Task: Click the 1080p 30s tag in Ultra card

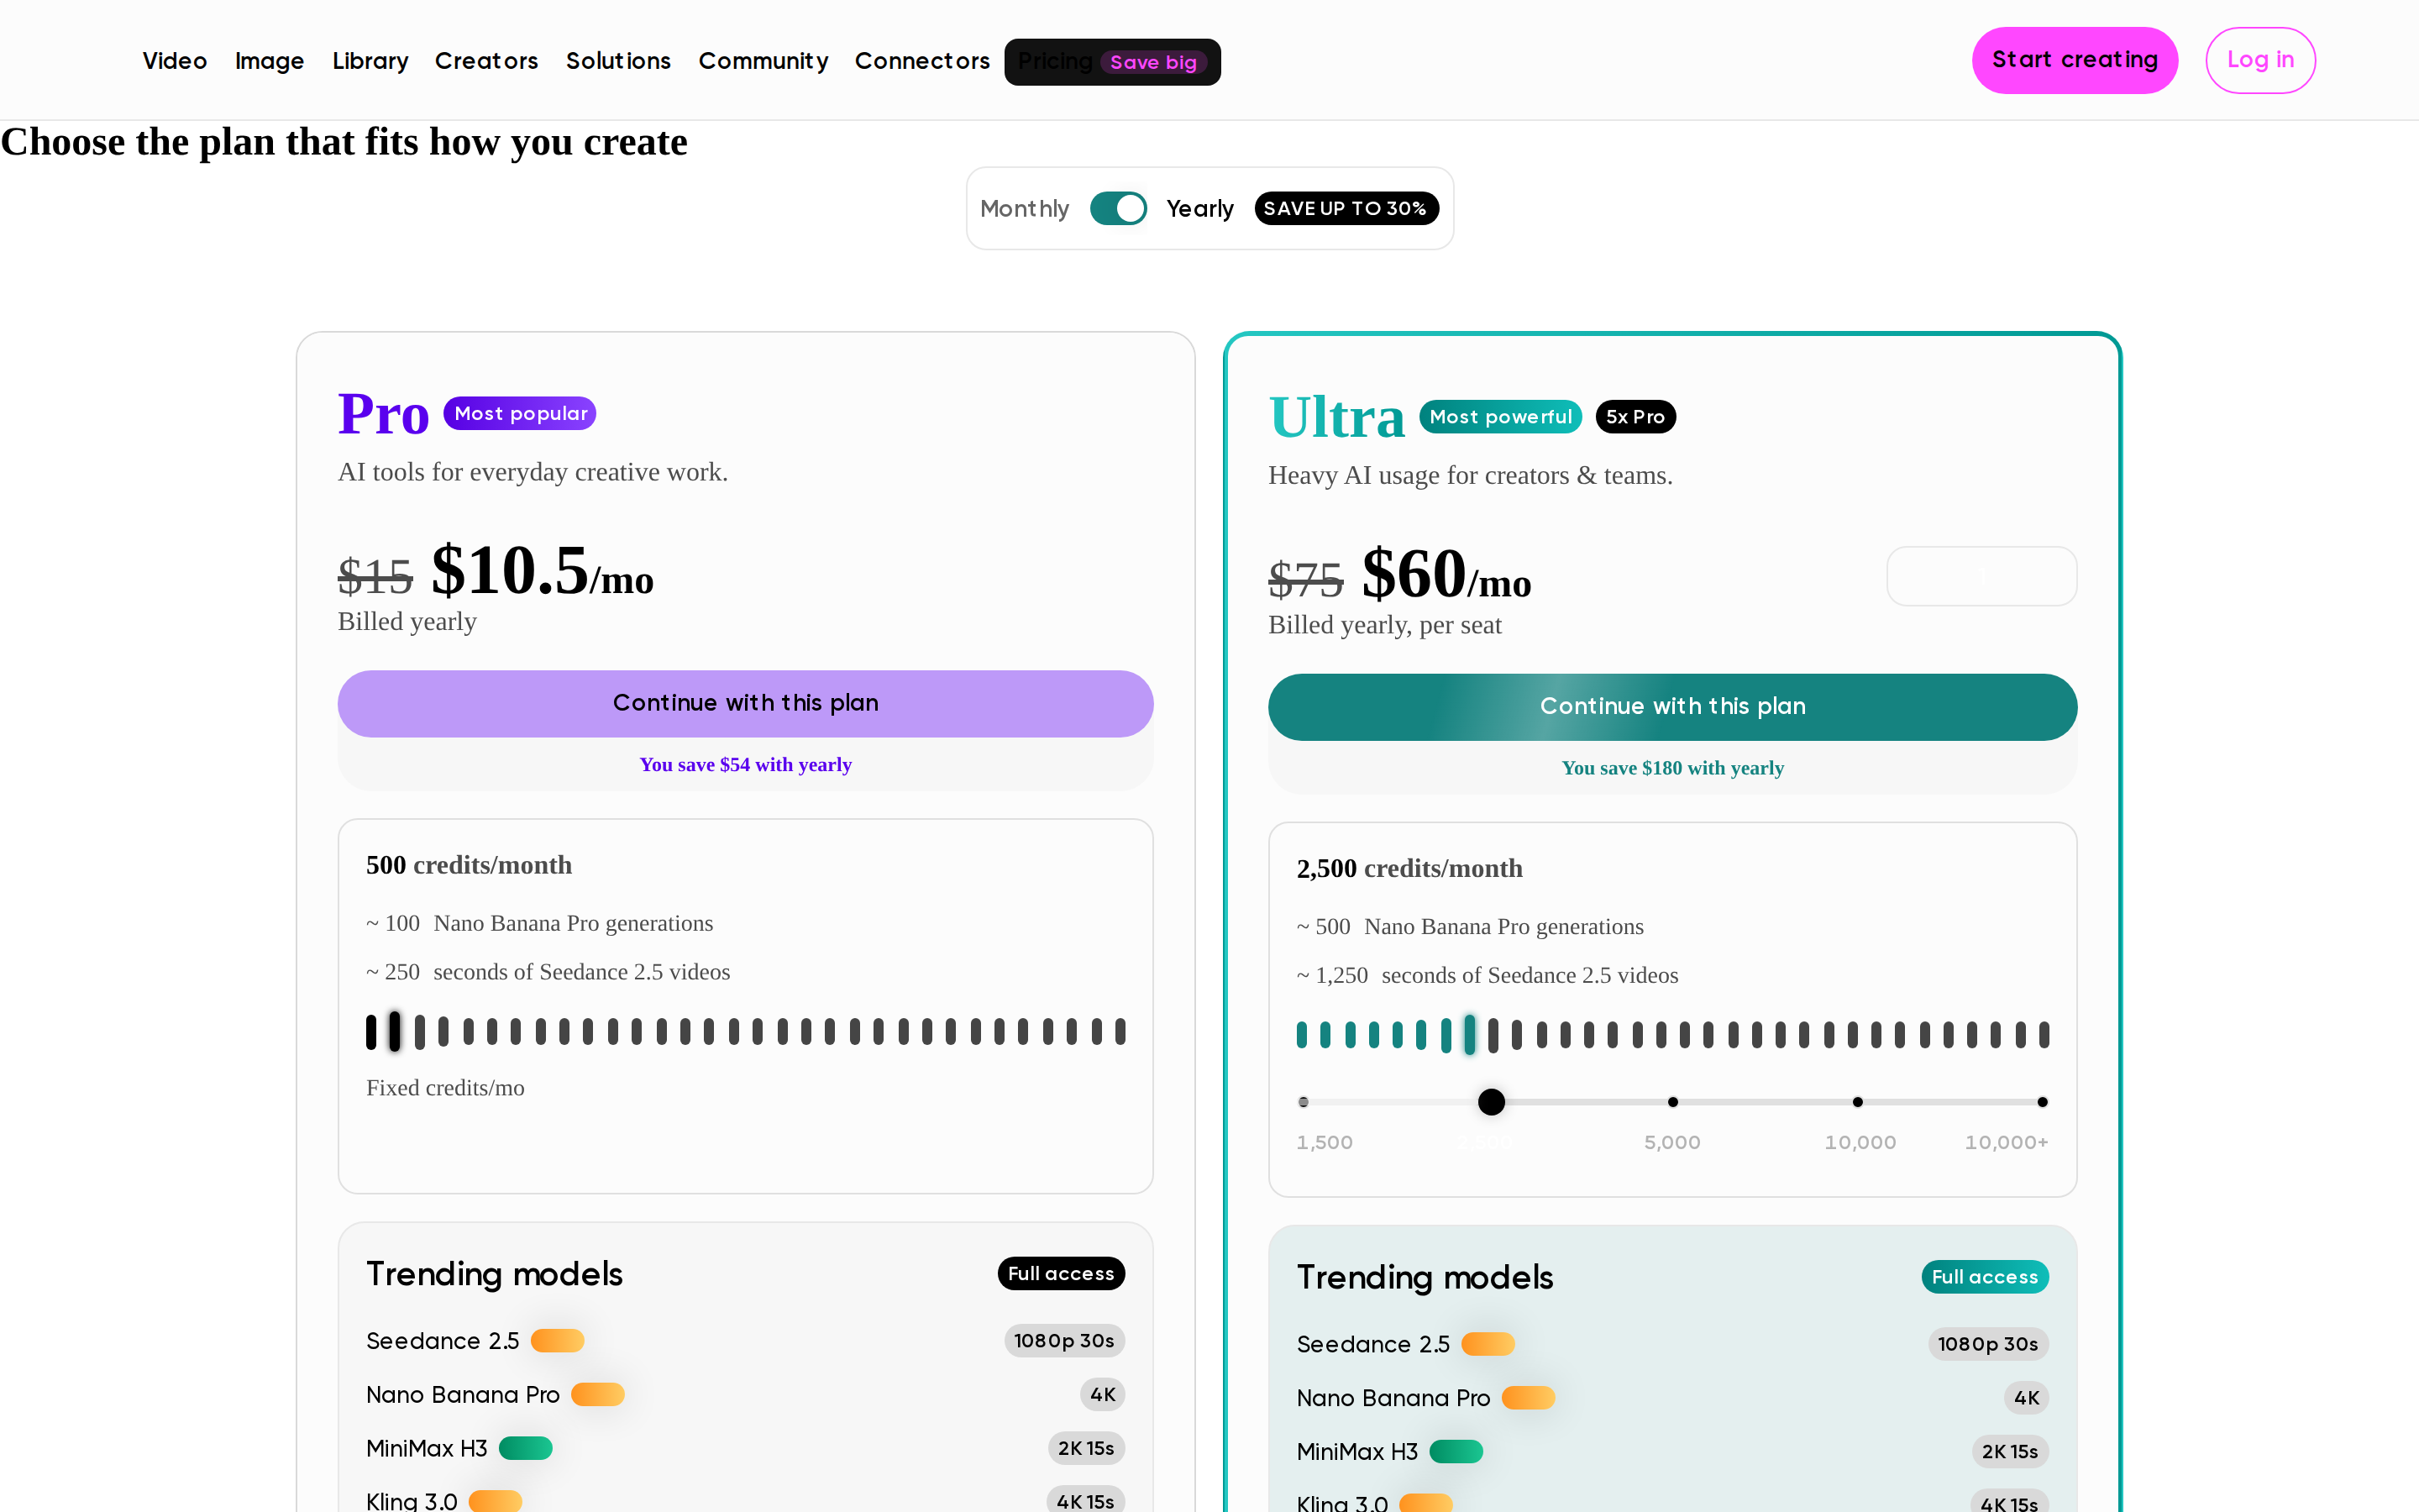Action: click(1987, 1344)
